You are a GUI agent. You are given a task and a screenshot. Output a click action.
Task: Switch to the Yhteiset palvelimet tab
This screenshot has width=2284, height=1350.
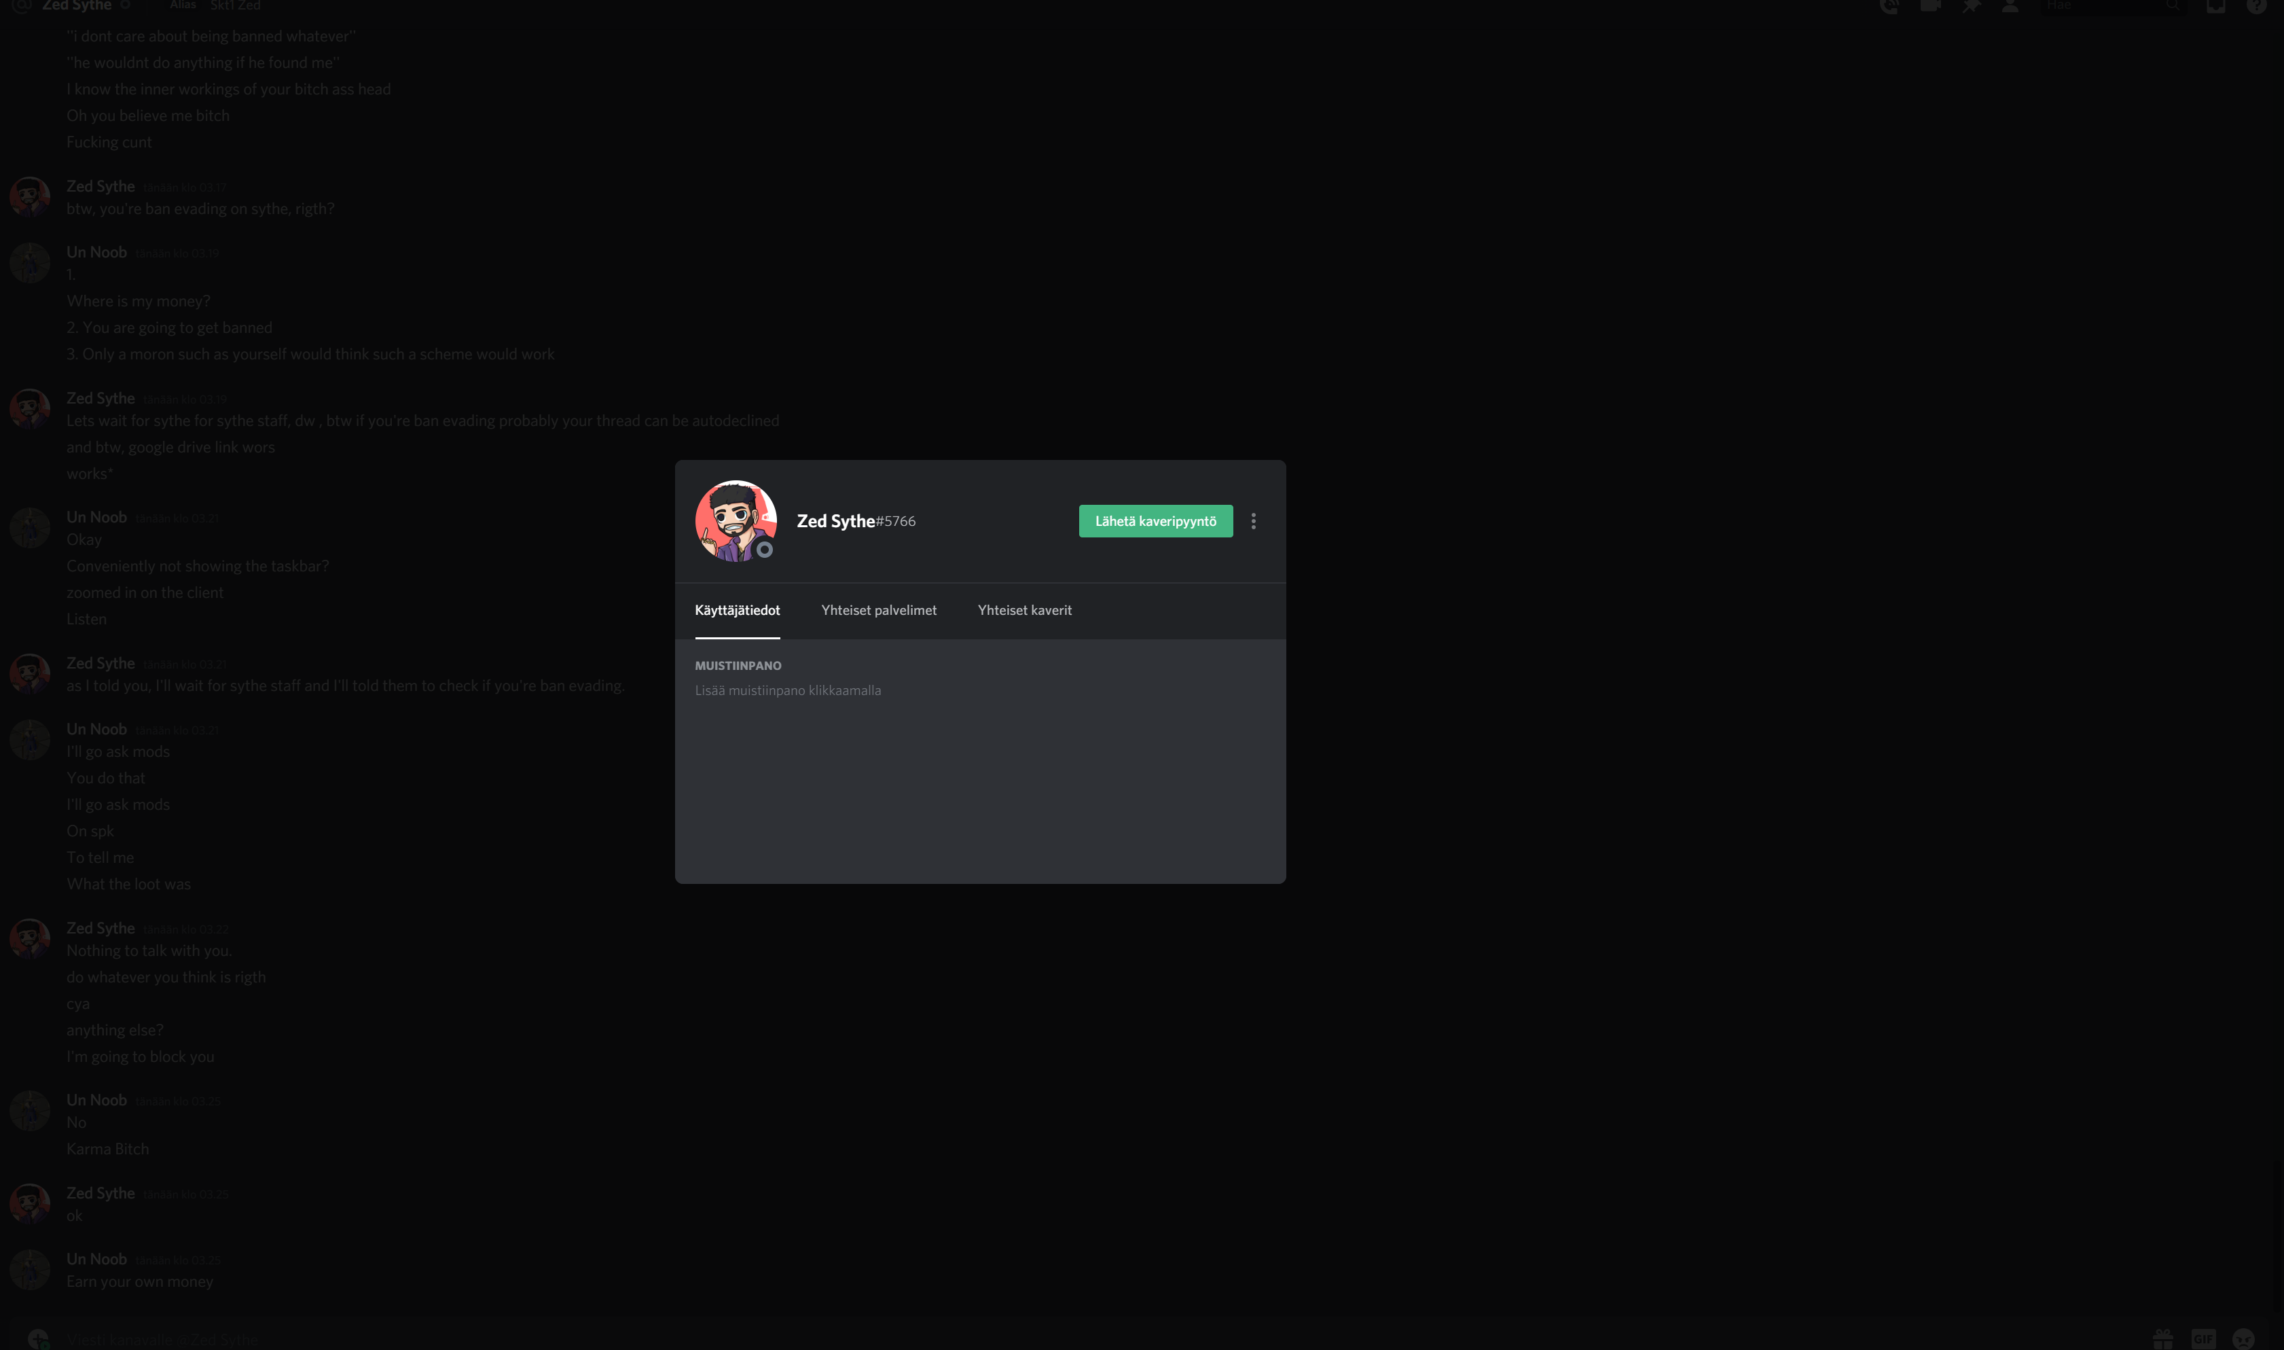coord(878,610)
